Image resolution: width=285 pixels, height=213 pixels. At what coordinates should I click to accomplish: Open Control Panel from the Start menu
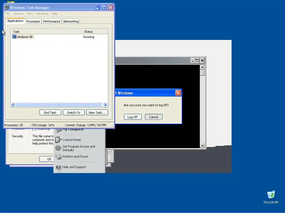pos(72,140)
